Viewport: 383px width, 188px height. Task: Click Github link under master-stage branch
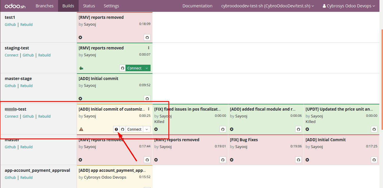point(10,86)
